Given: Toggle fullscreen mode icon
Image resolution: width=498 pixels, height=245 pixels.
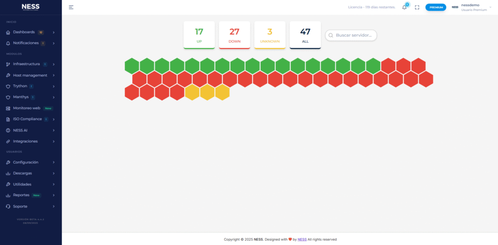Looking at the screenshot, I should [x=417, y=7].
